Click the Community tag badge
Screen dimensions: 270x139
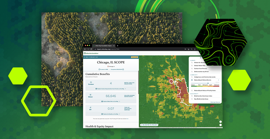(134, 57)
